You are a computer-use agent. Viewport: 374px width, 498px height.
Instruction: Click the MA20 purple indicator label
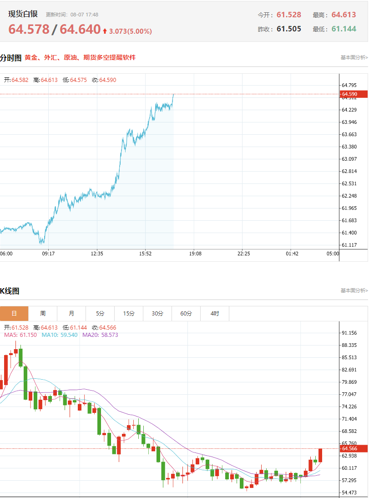(100, 335)
